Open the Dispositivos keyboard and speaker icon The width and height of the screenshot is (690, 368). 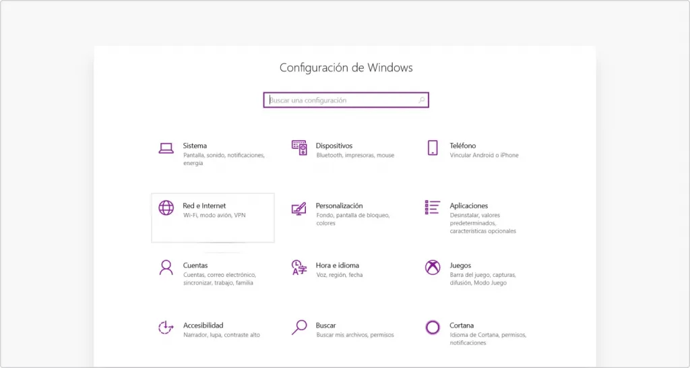click(299, 148)
